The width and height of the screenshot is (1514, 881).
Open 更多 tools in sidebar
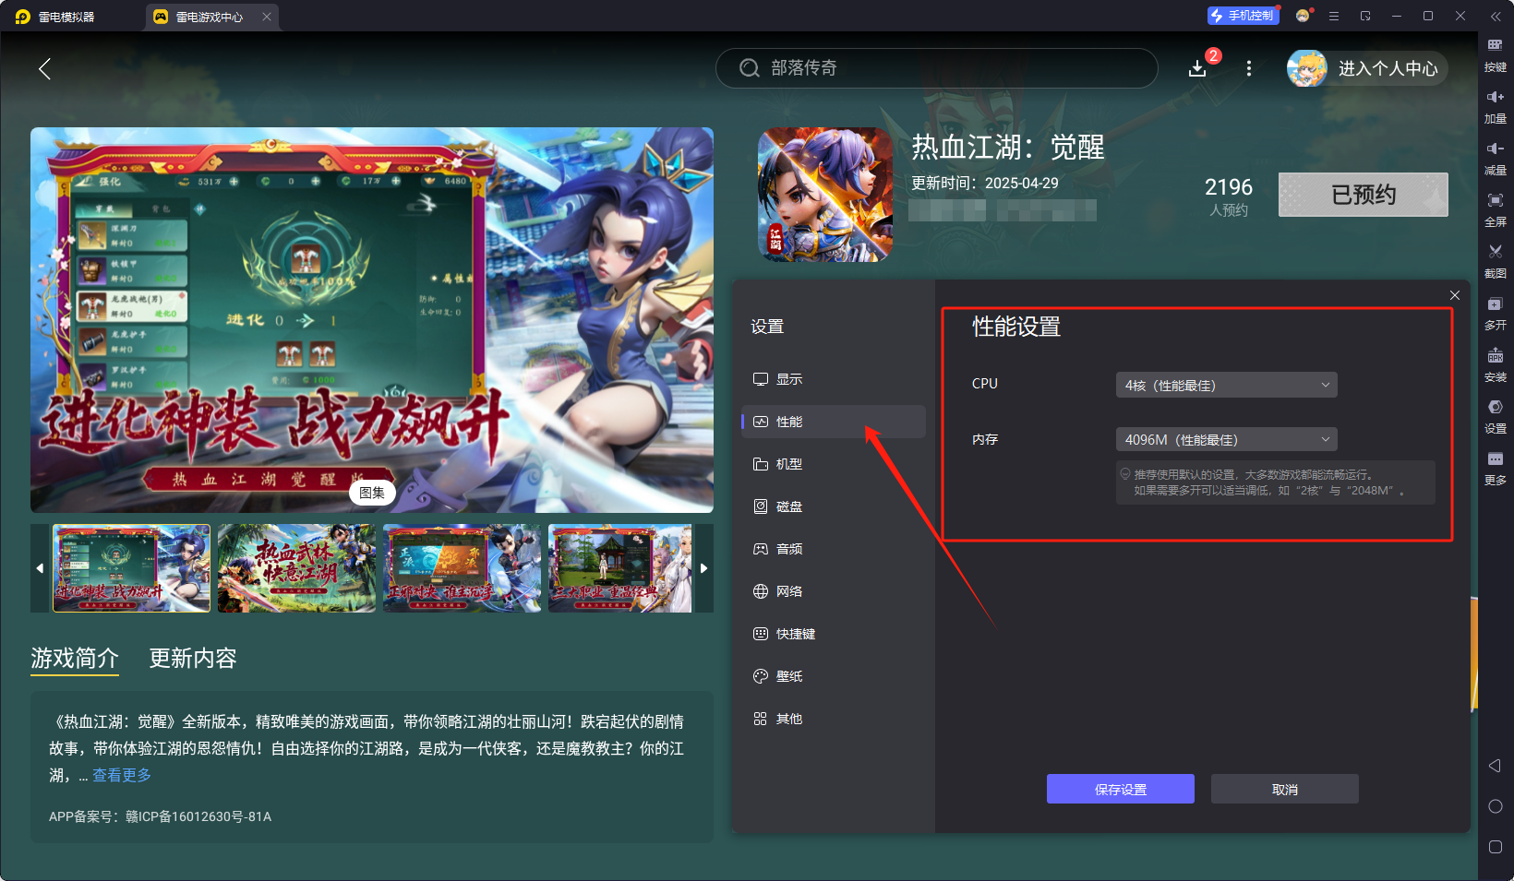tap(1496, 469)
